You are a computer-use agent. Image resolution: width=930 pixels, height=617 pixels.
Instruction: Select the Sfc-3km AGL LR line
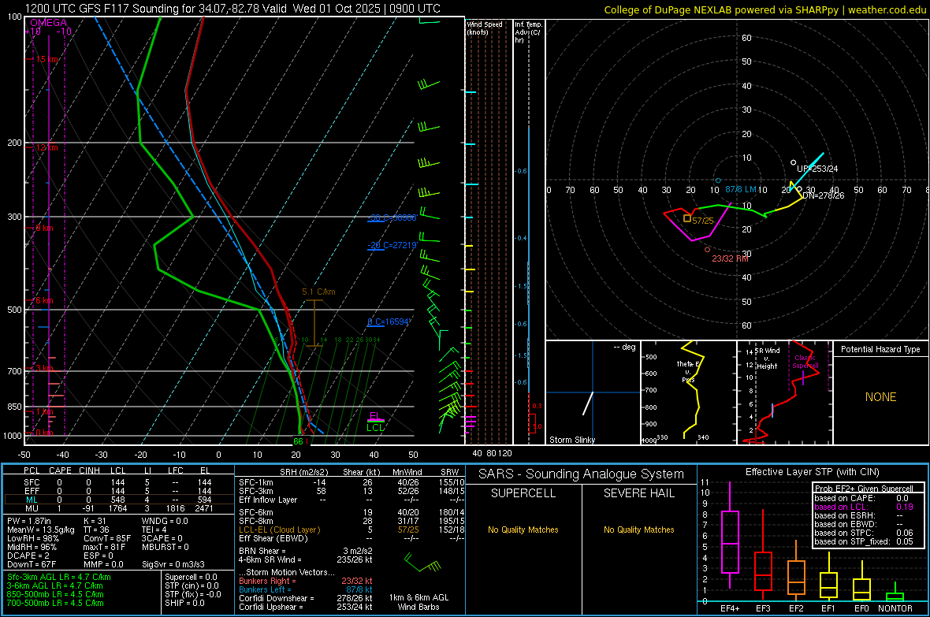(x=59, y=577)
